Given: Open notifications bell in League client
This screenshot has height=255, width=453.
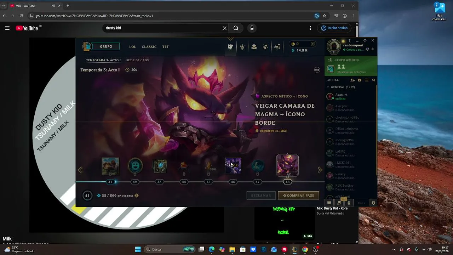Looking at the screenshot, I should [x=372, y=49].
